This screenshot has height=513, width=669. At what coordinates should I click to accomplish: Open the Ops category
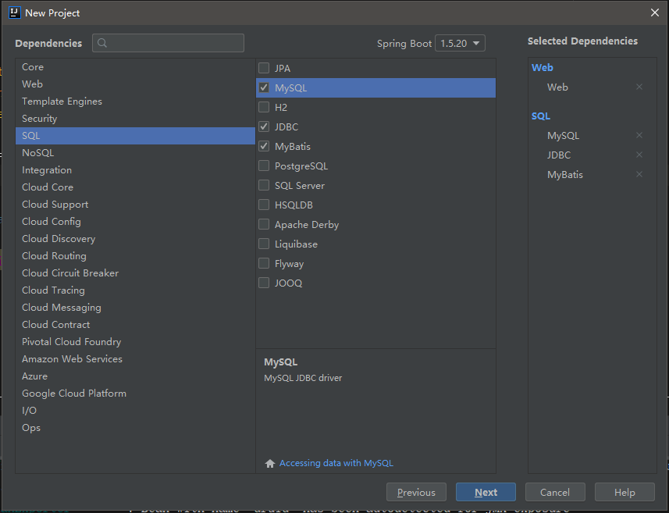[x=135, y=428]
